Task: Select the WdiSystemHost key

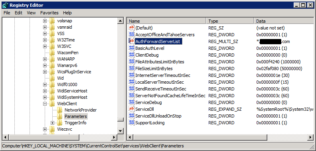Action: pos(72,97)
